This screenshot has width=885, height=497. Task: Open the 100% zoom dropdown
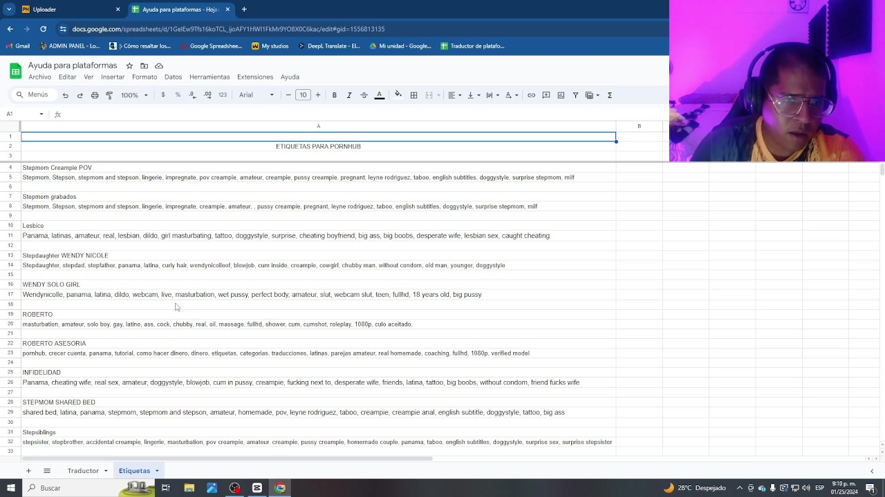tap(134, 95)
